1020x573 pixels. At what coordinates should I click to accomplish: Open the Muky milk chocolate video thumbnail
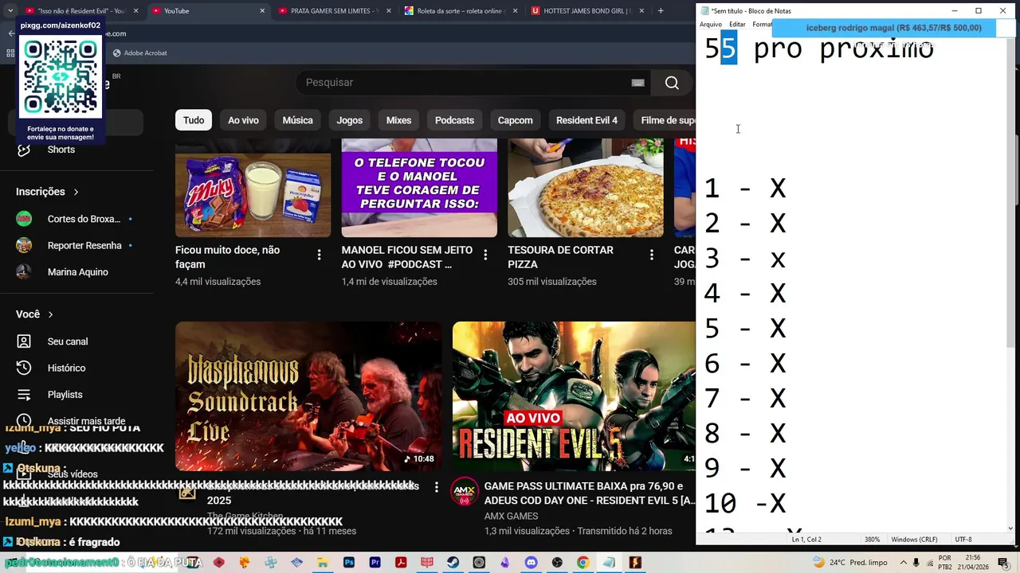click(x=253, y=188)
